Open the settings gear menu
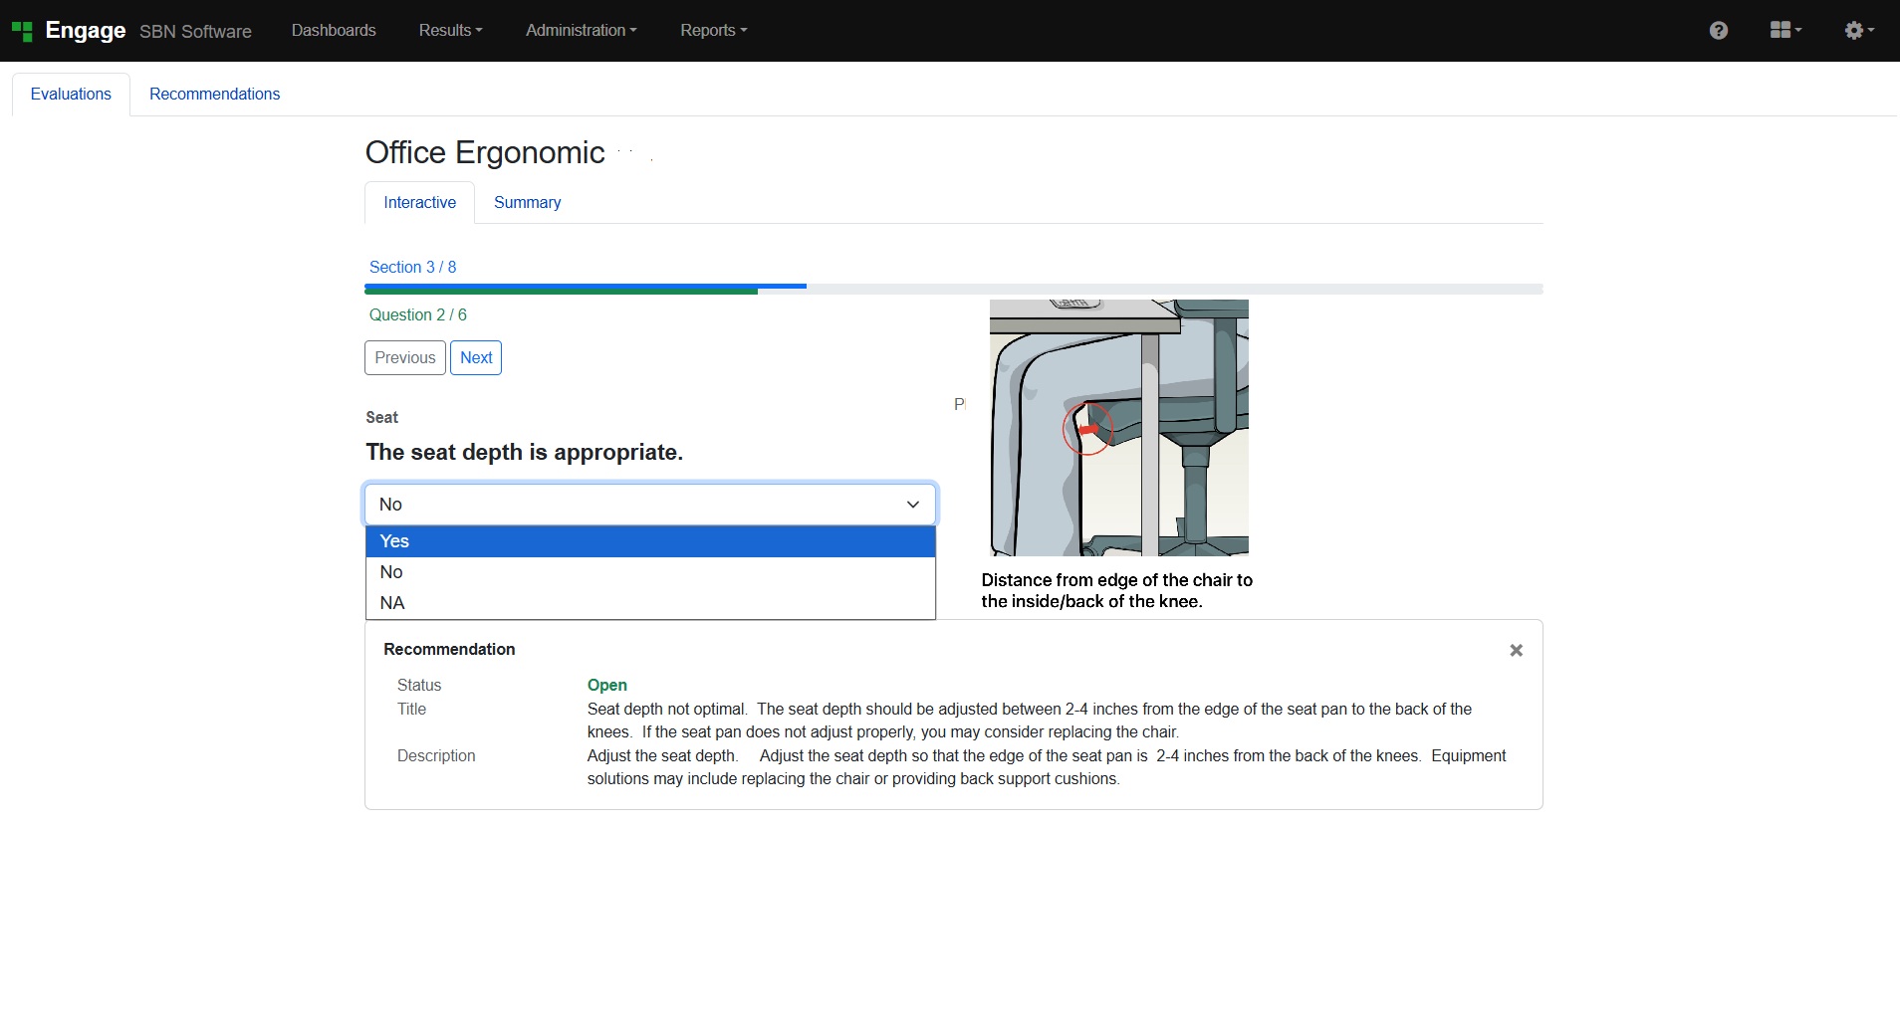The height and width of the screenshot is (1035, 1900). pos(1858,30)
